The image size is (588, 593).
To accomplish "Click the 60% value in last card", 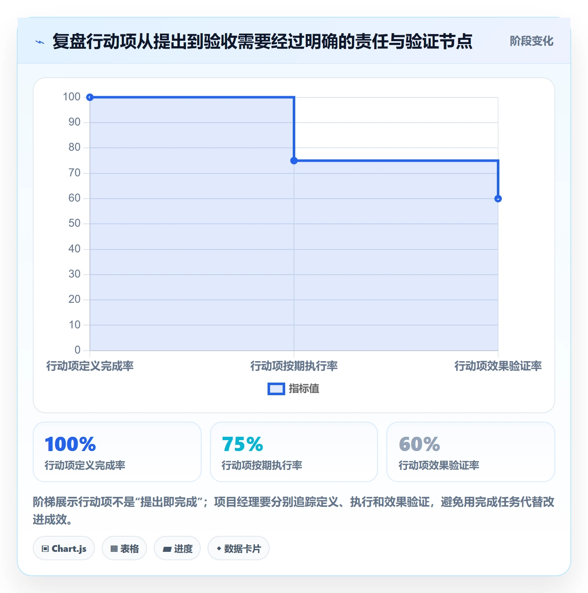I will click(420, 444).
